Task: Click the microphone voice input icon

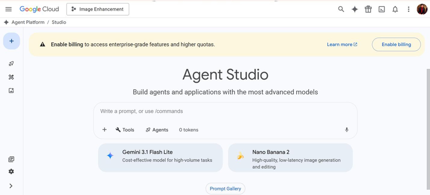Action: (346, 129)
